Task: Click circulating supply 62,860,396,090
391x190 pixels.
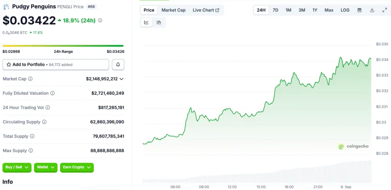Action: click(107, 122)
